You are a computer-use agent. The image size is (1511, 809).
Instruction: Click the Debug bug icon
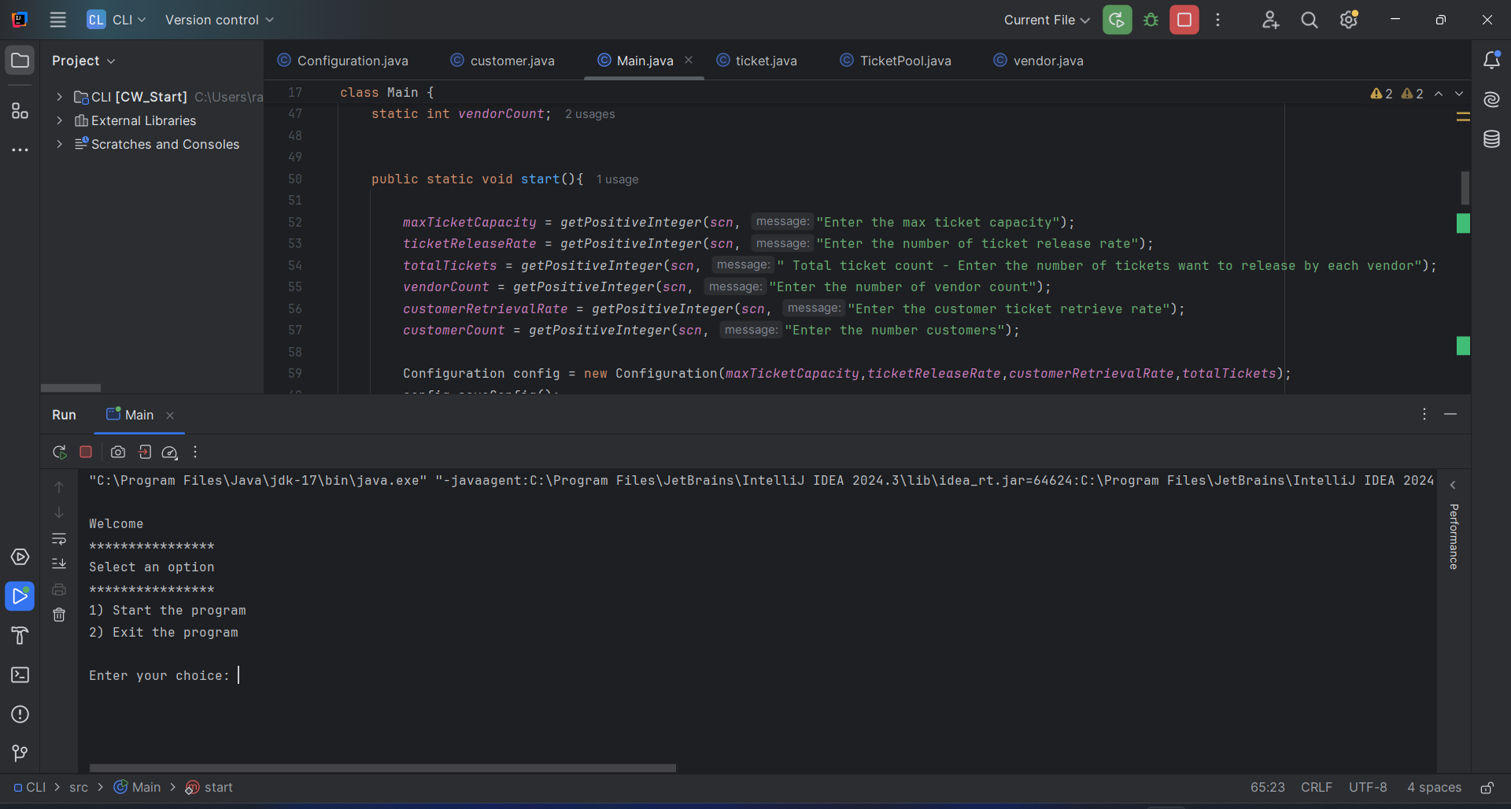coord(1151,20)
